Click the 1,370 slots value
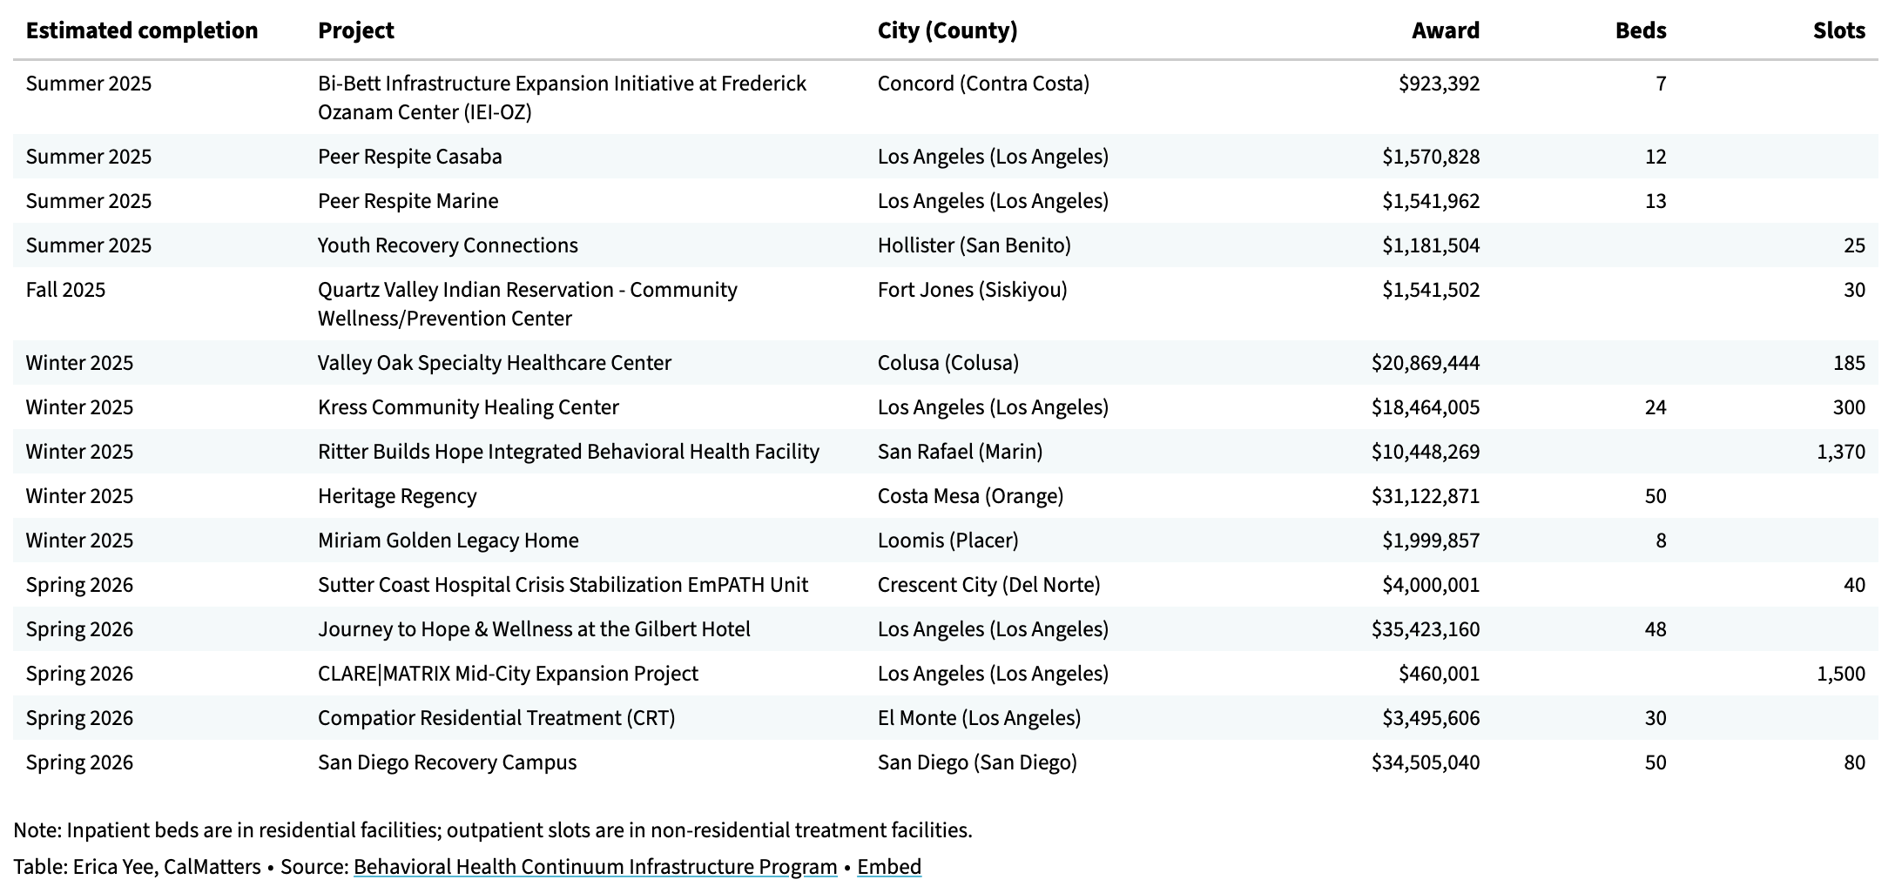The width and height of the screenshot is (1895, 893). pos(1840,452)
